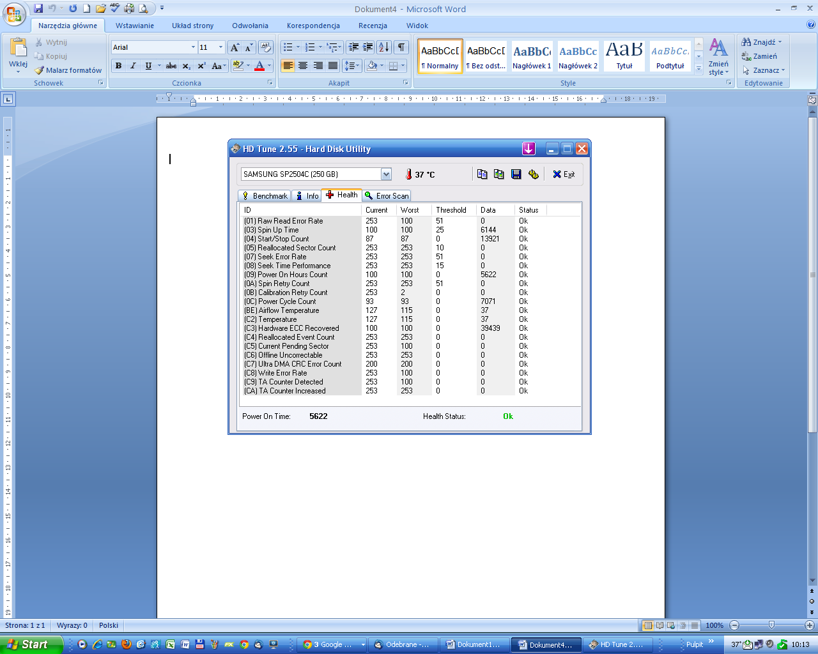The image size is (818, 654).
Task: Select Print Layout view button in status bar
Action: pos(647,625)
